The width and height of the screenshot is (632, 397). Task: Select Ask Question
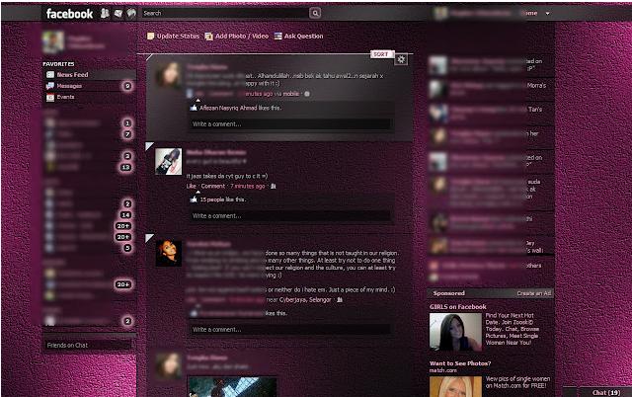pyautogui.click(x=303, y=36)
